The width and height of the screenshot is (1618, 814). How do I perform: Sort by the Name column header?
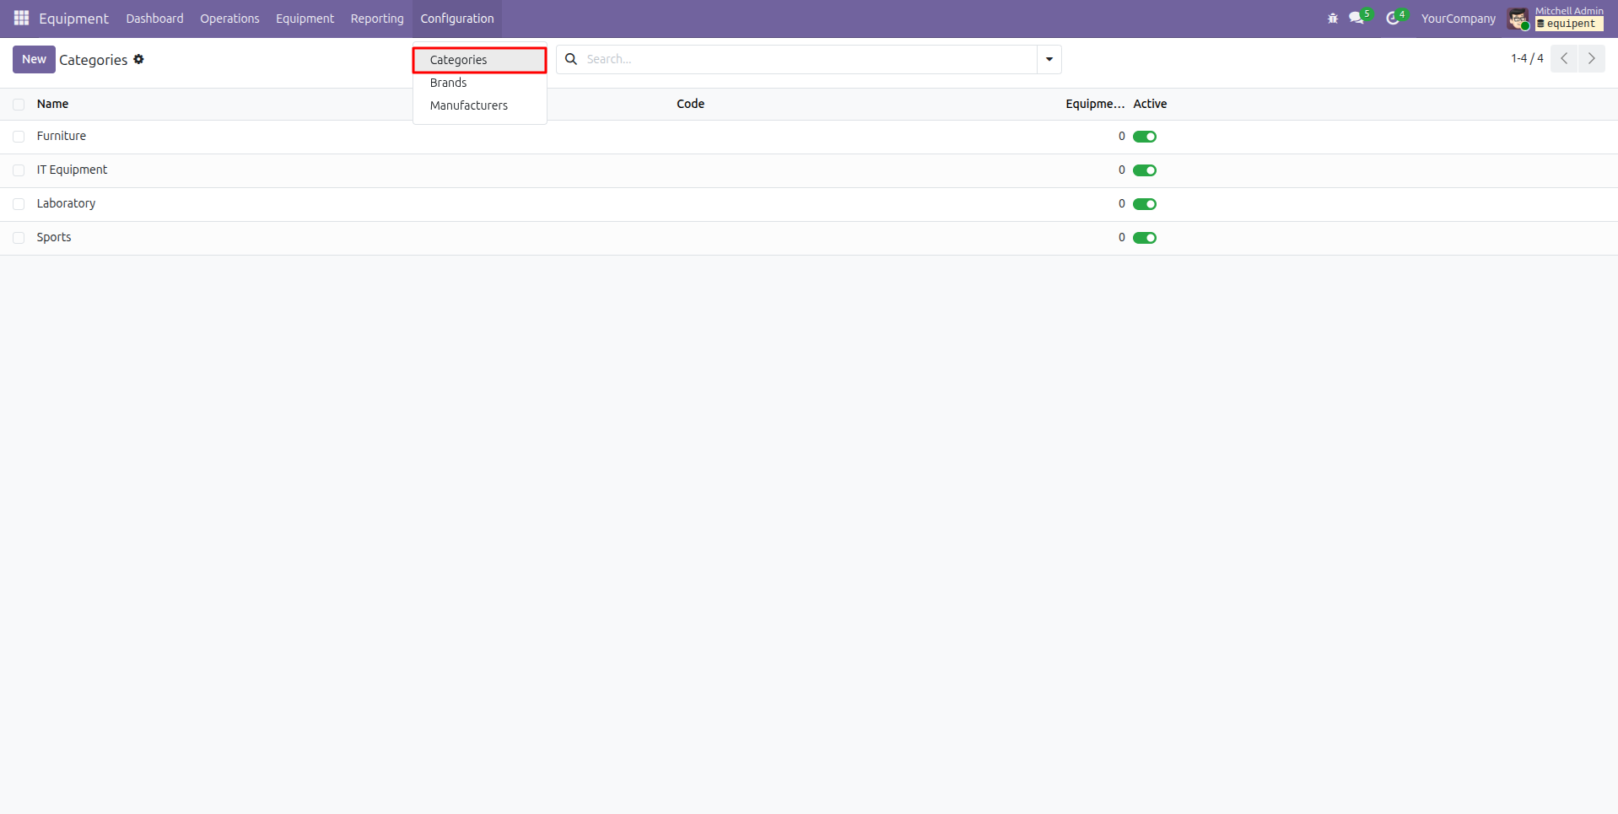click(52, 104)
